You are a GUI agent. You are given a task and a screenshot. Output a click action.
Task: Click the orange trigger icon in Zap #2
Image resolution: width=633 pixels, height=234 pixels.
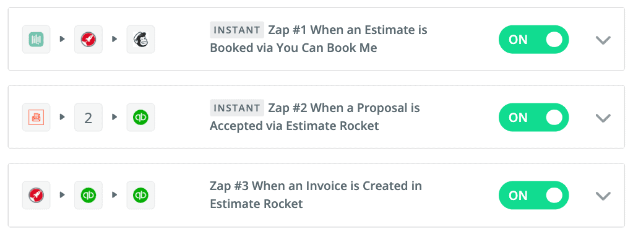point(37,117)
